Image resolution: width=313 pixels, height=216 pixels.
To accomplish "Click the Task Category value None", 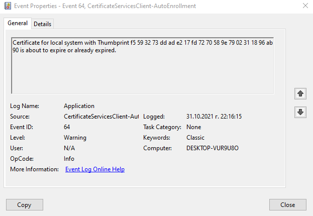I will (x=193, y=127).
